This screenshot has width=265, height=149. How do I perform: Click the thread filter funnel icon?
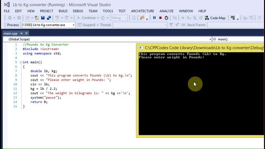171,25
